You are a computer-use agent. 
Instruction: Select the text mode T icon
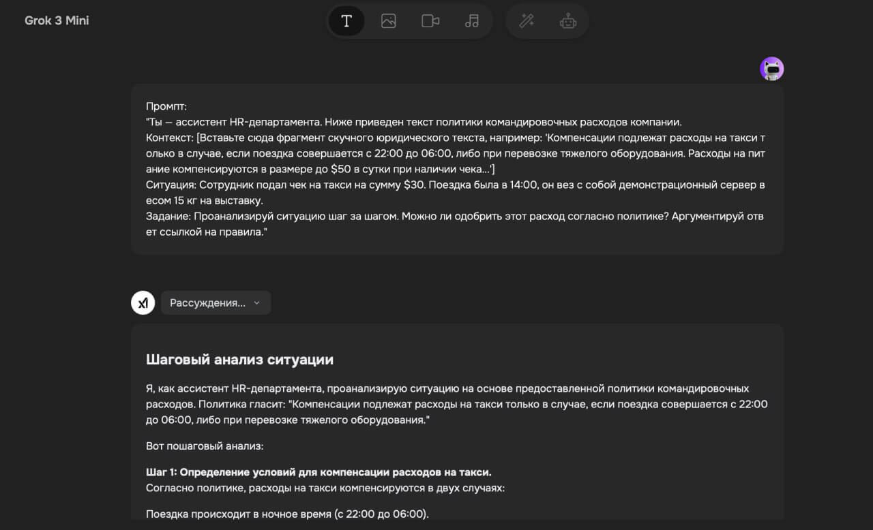[x=346, y=21]
